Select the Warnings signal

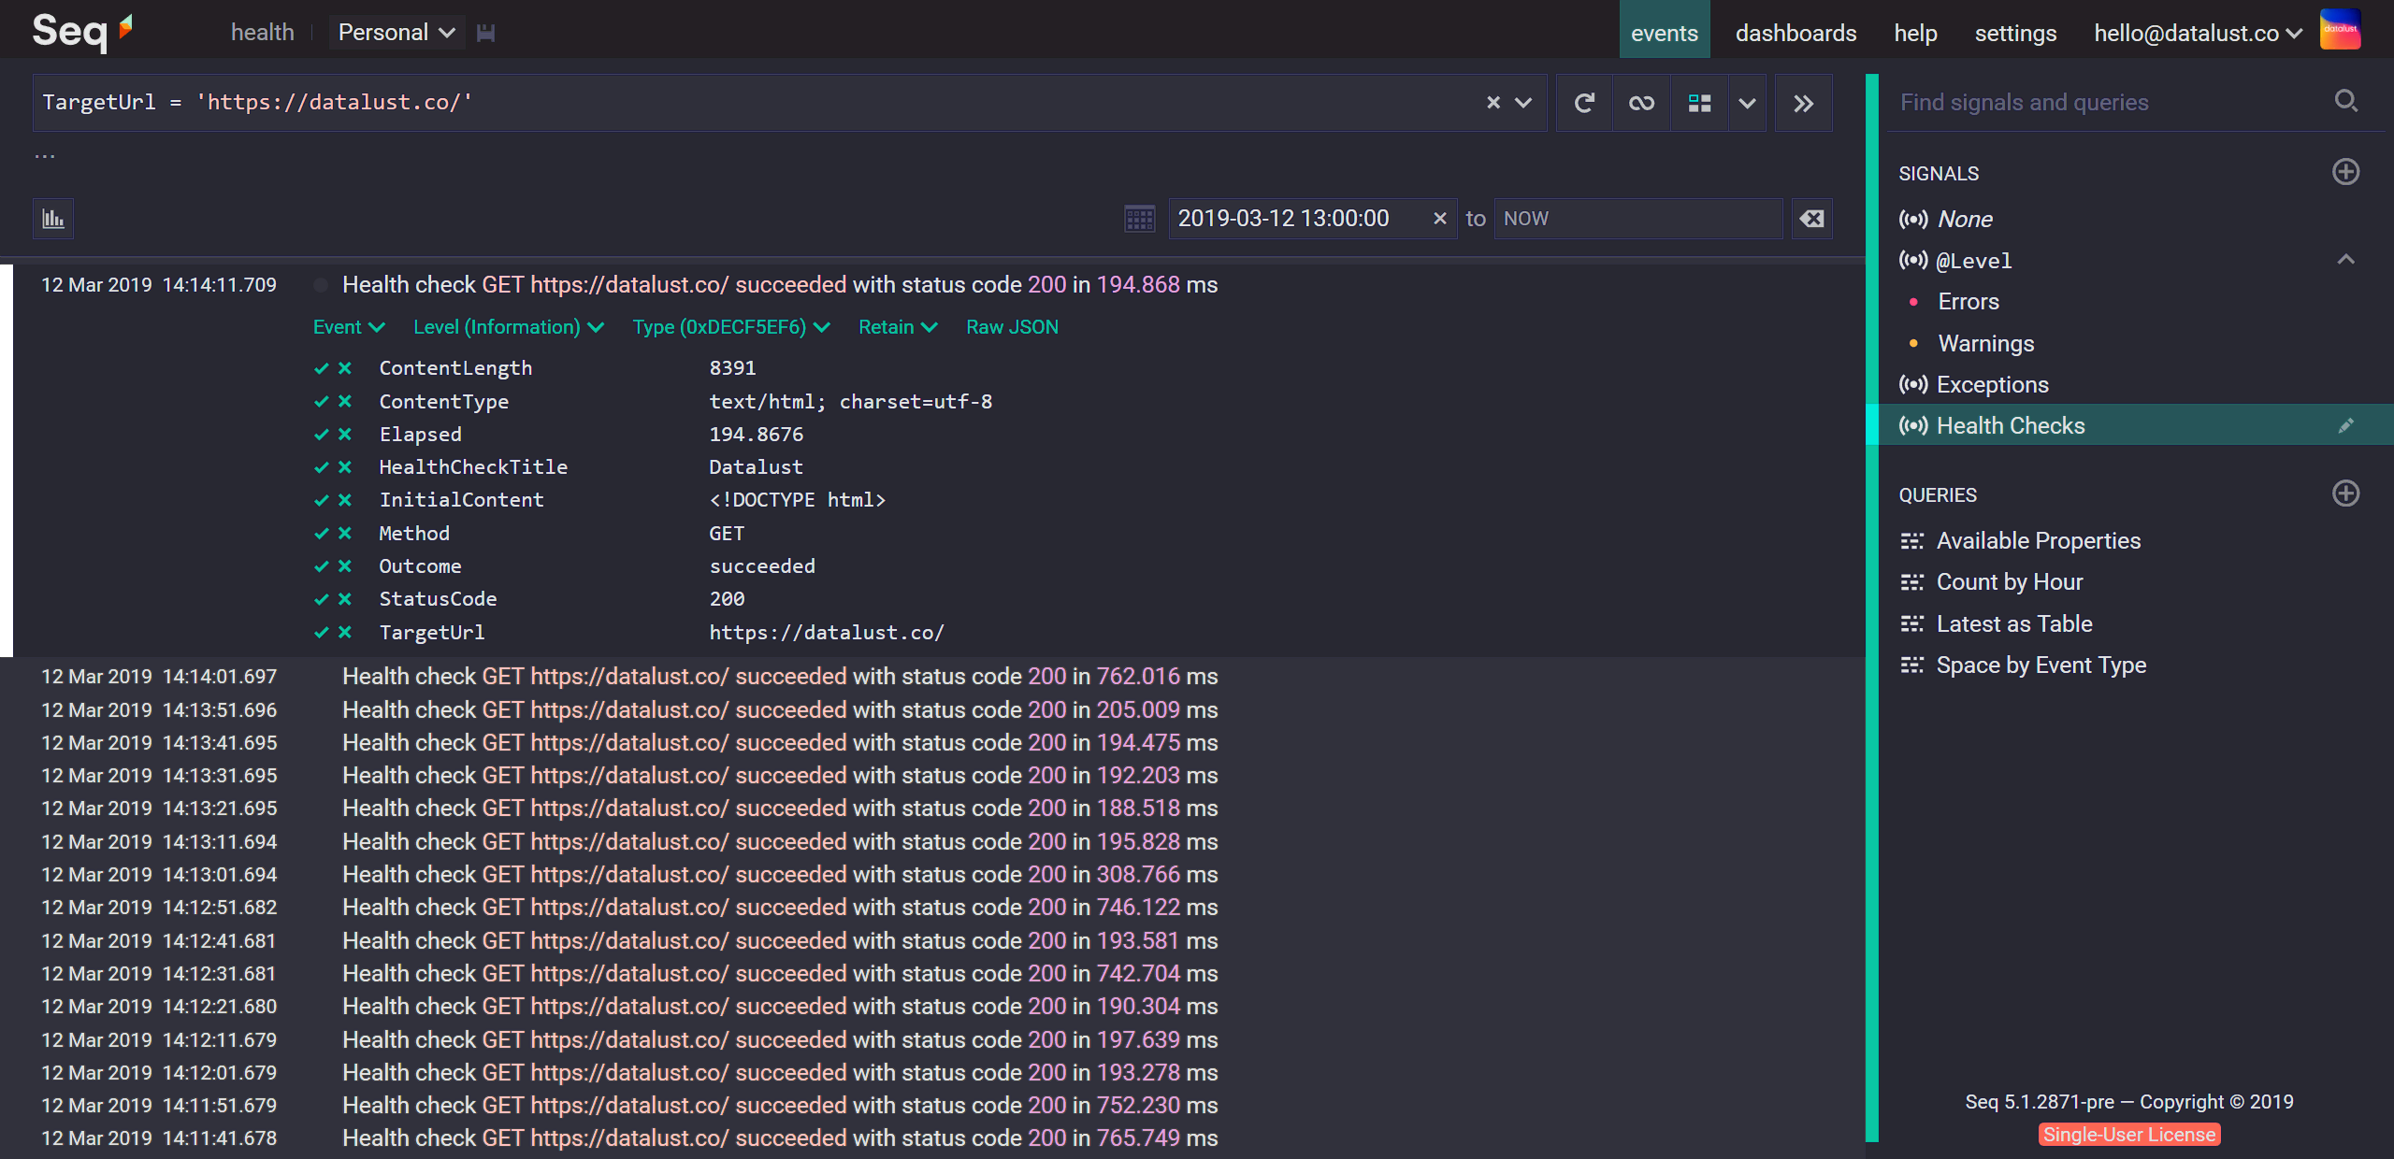coord(1985,343)
